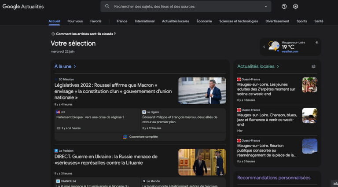Open the Actualités locales tab
Screen dimensions: 338x187
[176, 21]
